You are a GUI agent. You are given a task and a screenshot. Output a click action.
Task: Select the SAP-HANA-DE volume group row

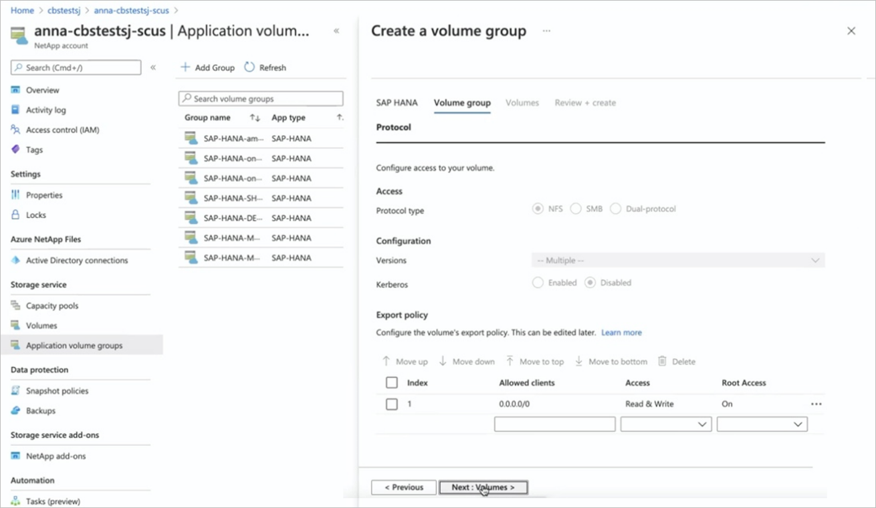(261, 218)
